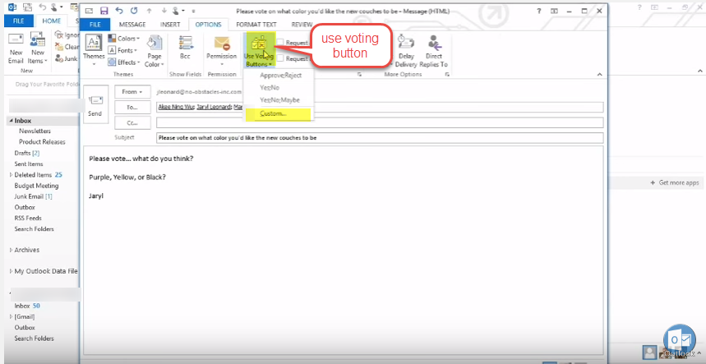
Task: Switch to the MESSAGE tab
Action: click(x=132, y=25)
